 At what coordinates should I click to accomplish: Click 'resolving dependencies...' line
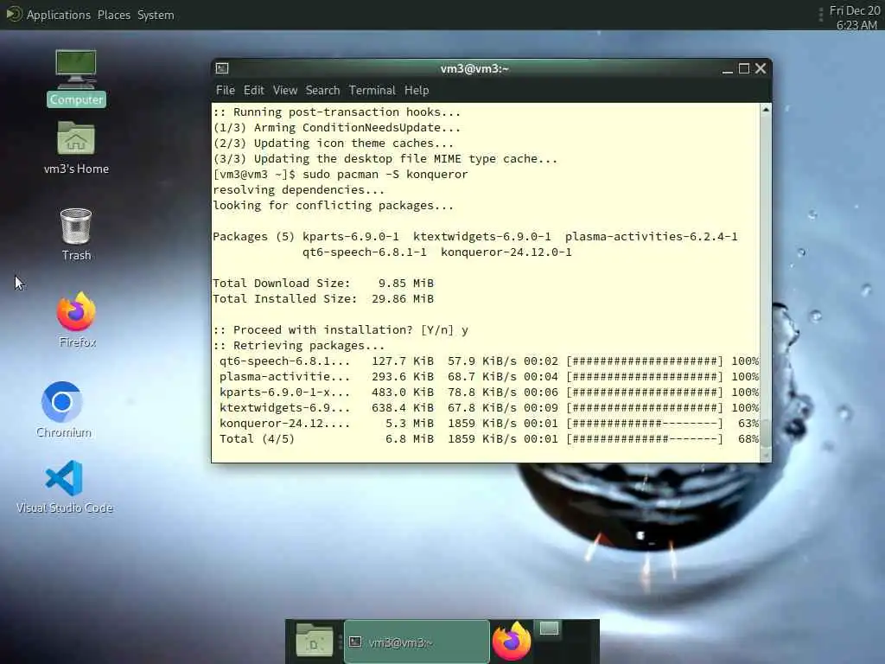click(x=298, y=190)
